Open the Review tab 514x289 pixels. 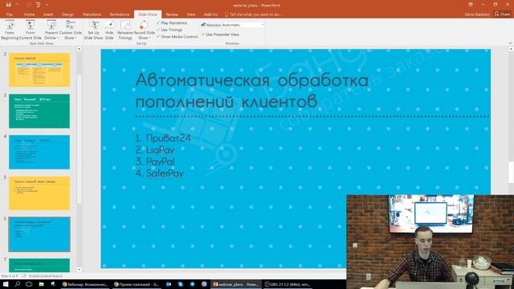click(172, 14)
